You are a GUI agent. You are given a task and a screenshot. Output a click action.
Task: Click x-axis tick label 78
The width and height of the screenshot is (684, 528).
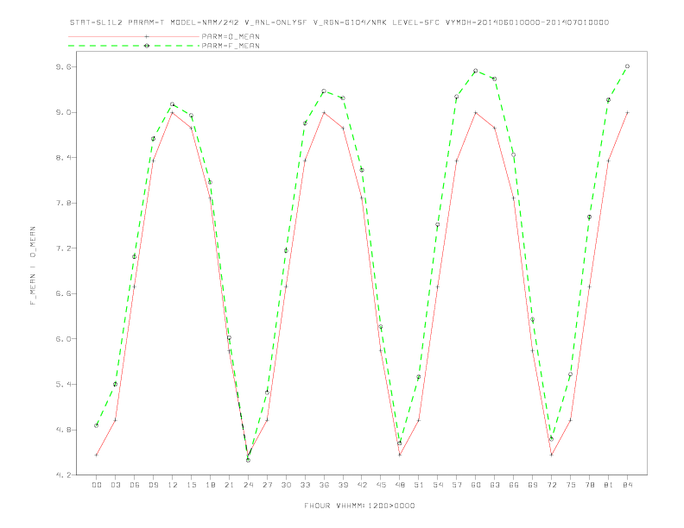590,485
